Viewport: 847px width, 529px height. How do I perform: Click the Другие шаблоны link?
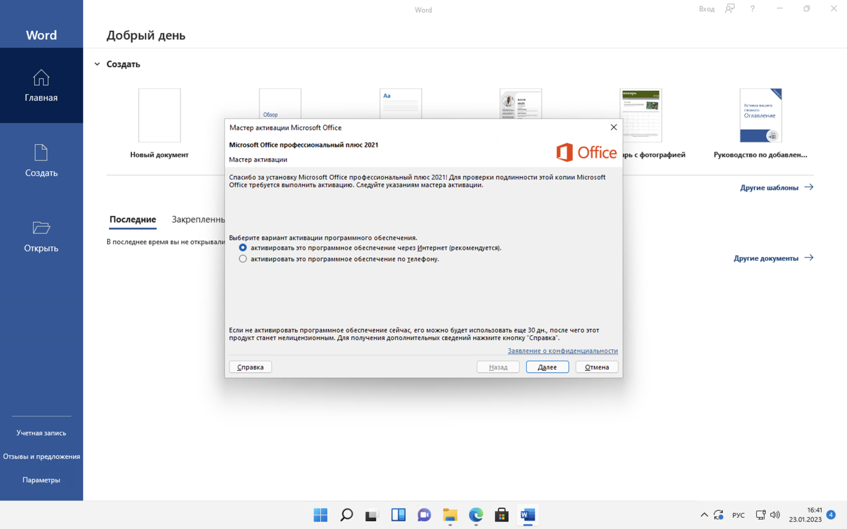coord(776,188)
